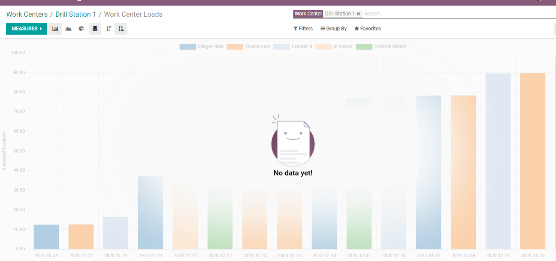Viewport: 556px width, 261px height.
Task: Click the Work Center facet tag
Action: (308, 14)
